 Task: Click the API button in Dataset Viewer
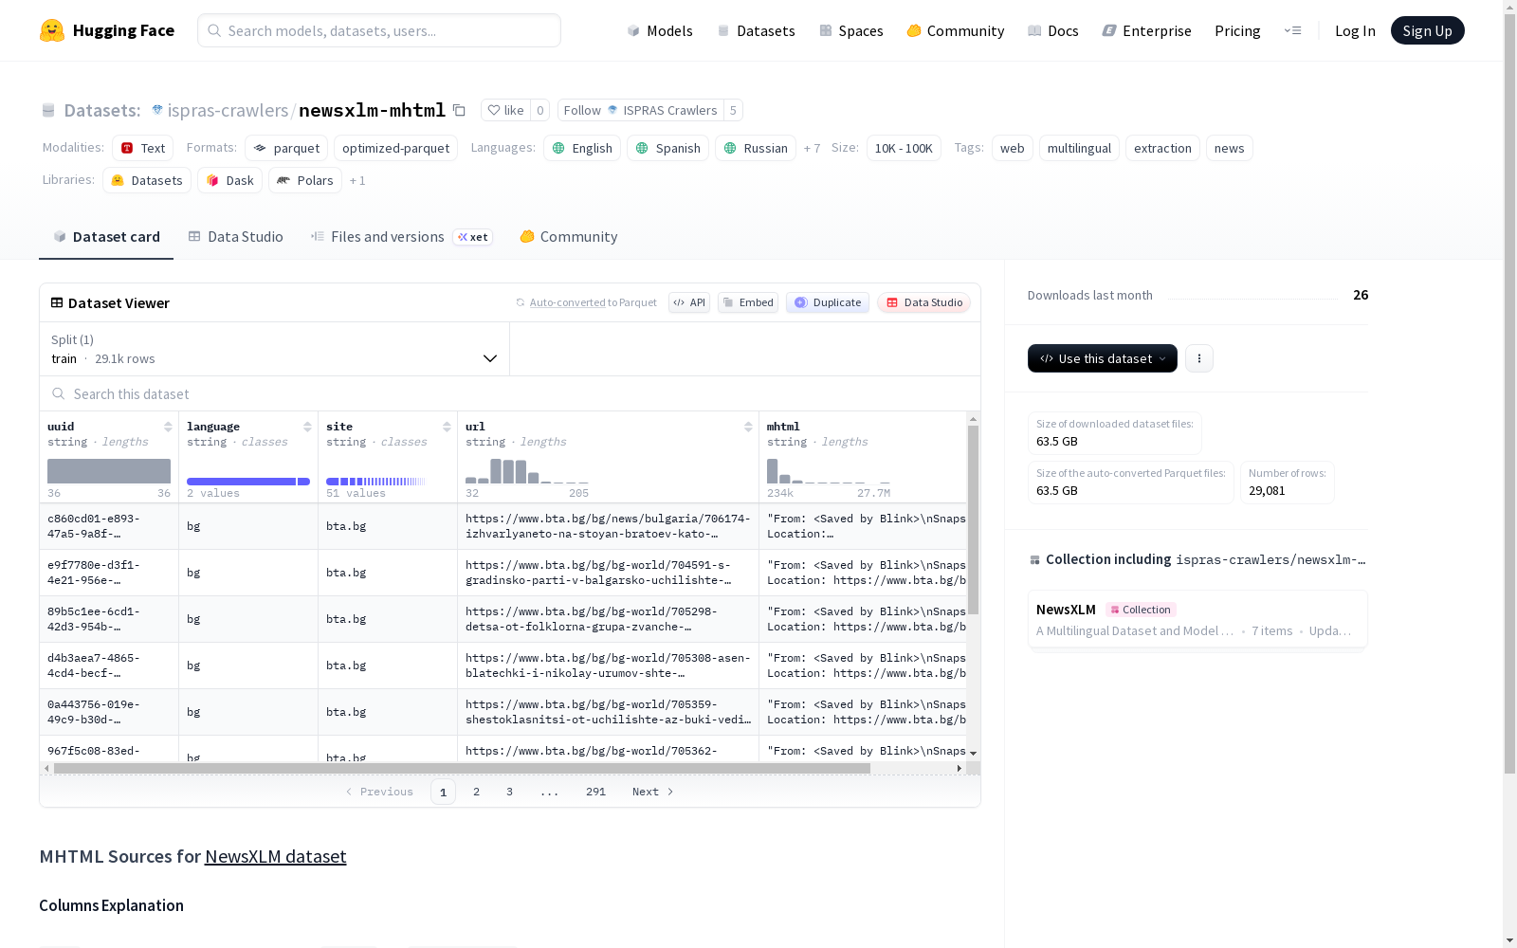689,302
